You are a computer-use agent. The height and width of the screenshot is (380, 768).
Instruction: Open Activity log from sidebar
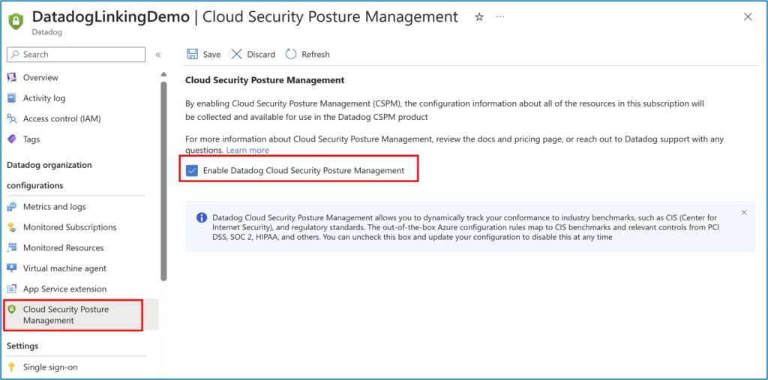(44, 98)
